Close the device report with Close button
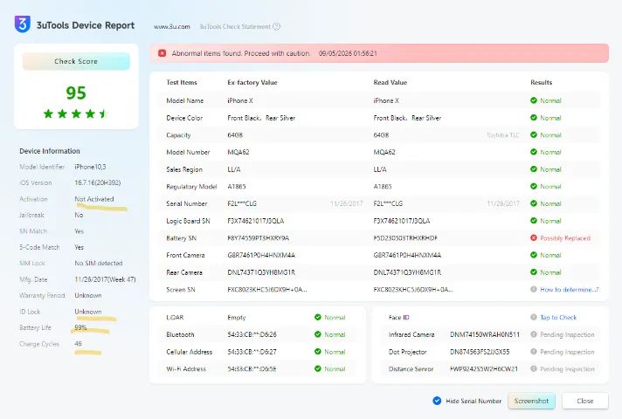 coord(585,401)
